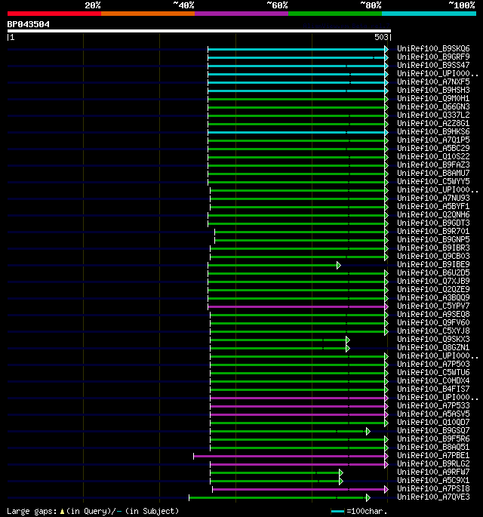This screenshot has width=483, height=517.
Task: Select the UniRef100_A9RFW7 label
Action: pos(433,472)
